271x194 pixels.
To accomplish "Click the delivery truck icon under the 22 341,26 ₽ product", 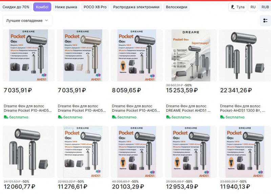I will coord(222,117).
